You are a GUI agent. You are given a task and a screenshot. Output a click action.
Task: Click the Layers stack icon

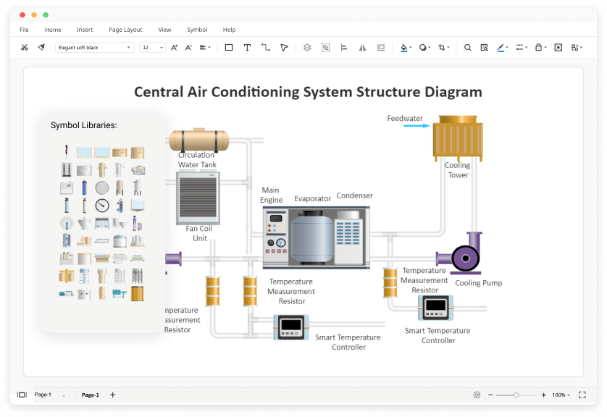click(x=307, y=48)
